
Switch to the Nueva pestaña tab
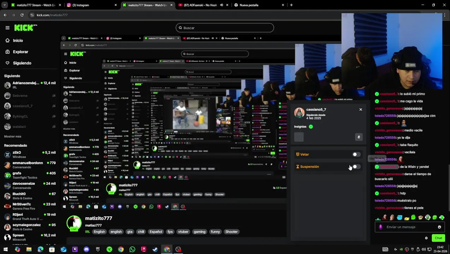(259, 5)
